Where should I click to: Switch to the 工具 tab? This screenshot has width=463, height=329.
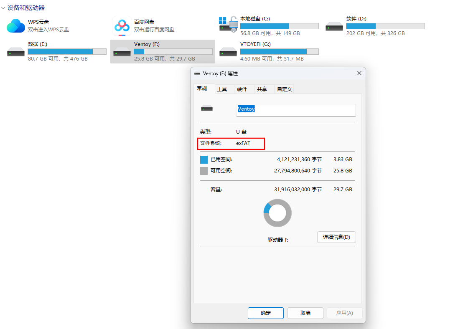[222, 89]
